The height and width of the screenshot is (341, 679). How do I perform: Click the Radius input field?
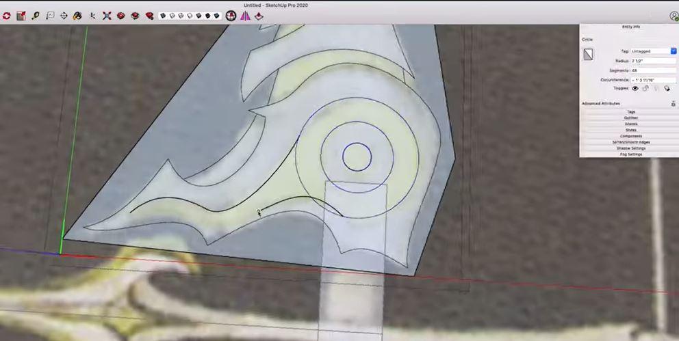(653, 61)
